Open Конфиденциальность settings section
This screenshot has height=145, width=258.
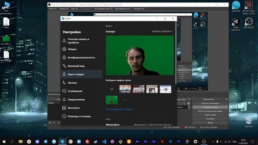81,58
